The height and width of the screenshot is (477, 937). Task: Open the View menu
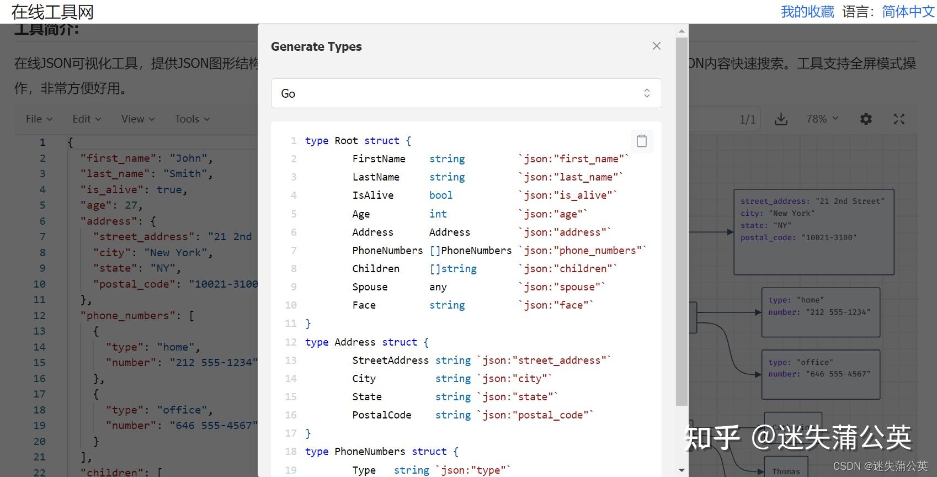pos(138,119)
